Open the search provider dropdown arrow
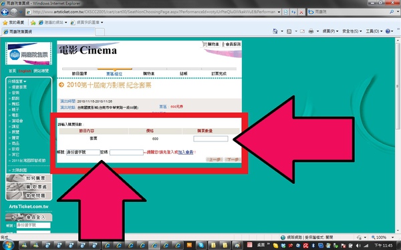Viewport: 401px width, 250px height. coord(398,12)
